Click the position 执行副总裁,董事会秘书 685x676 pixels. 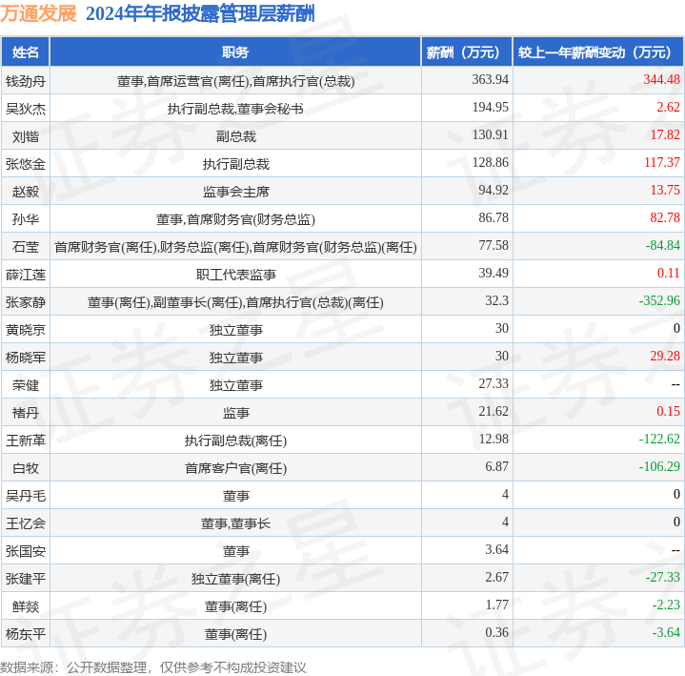point(235,109)
